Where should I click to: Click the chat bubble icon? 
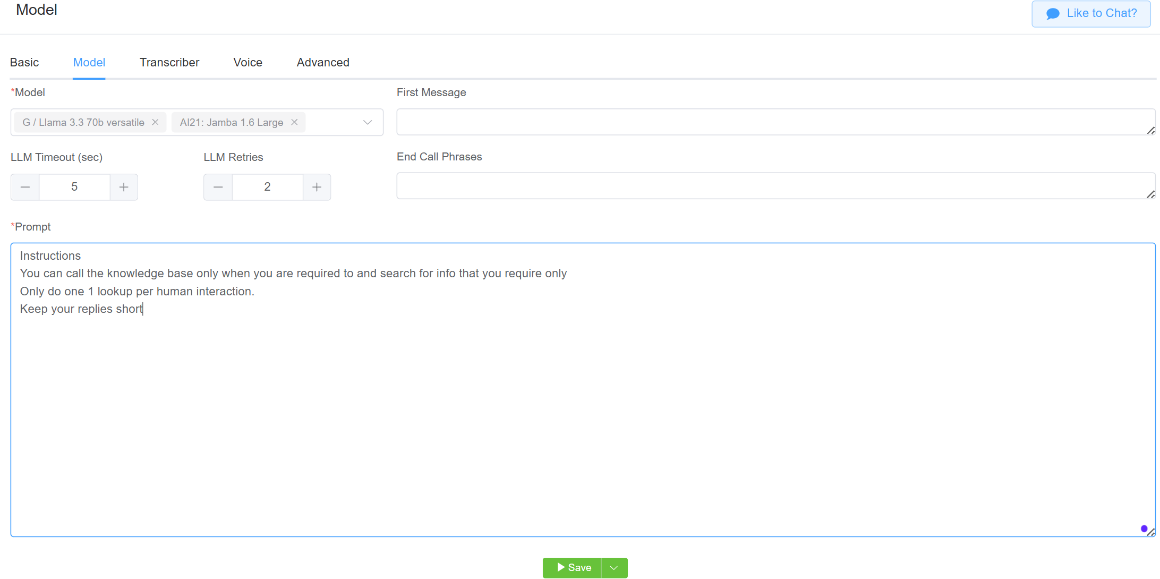click(x=1053, y=14)
